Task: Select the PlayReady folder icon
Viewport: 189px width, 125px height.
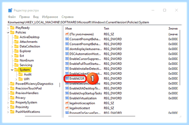Action: pos(12,28)
